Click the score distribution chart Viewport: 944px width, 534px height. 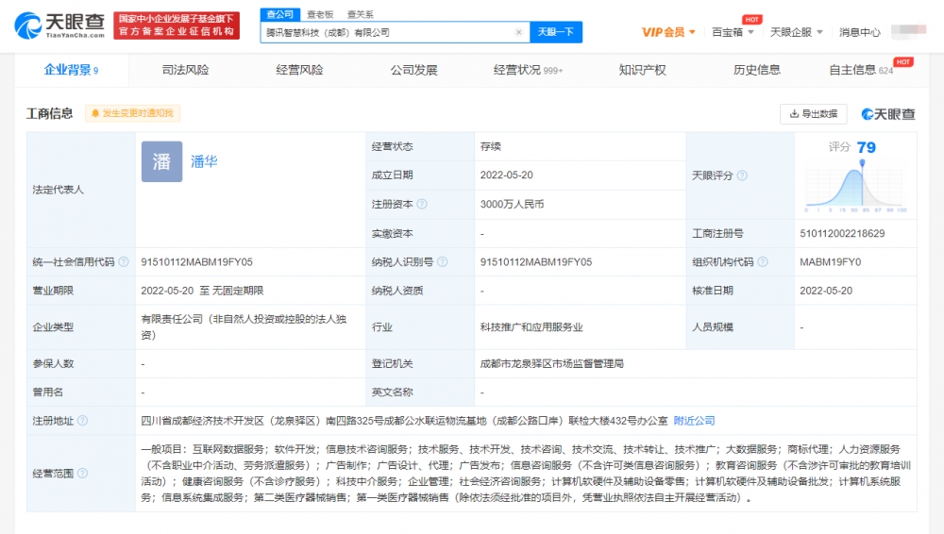[855, 187]
